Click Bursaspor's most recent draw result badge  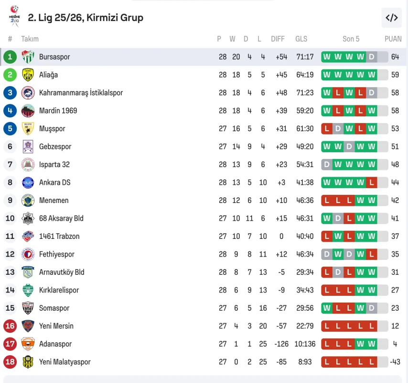(371, 57)
